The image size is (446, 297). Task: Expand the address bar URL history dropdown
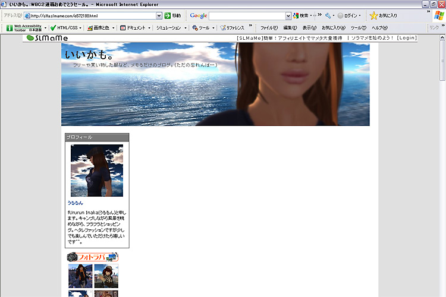point(159,15)
